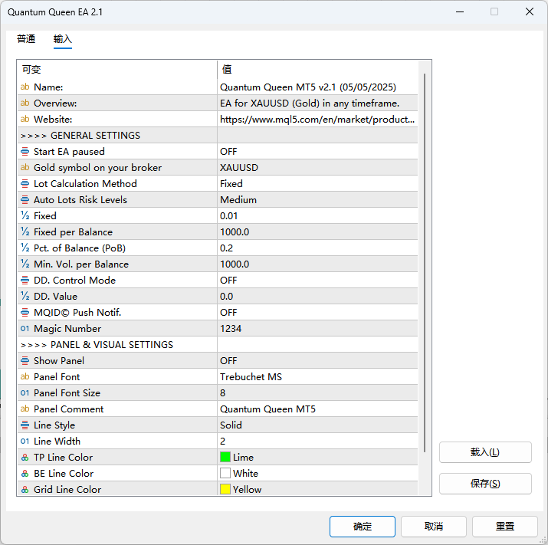This screenshot has width=548, height=545.
Task: Click the color icon next to Grid Line Color
Action: pyautogui.click(x=25, y=490)
